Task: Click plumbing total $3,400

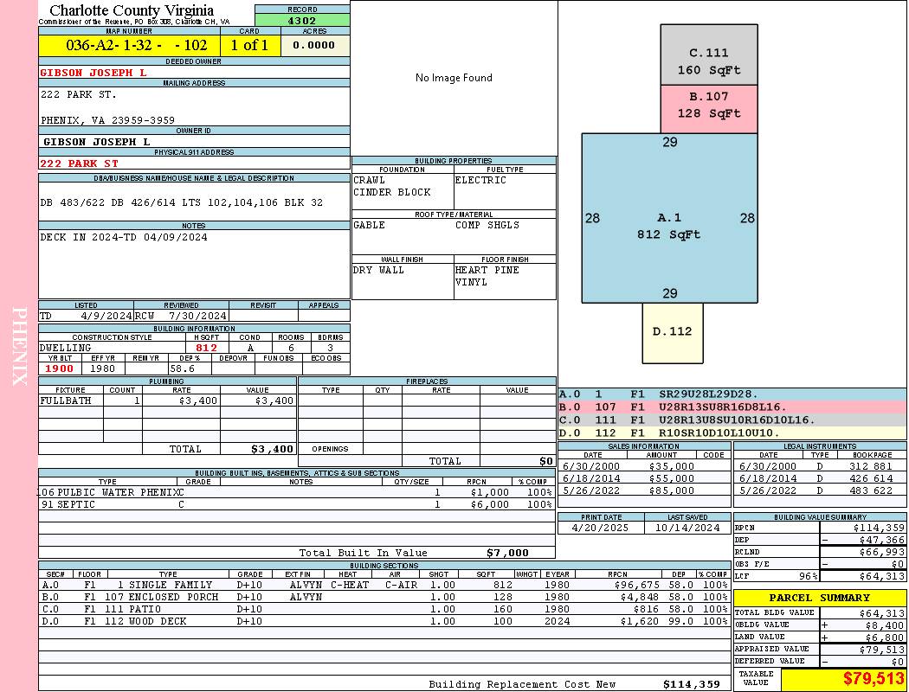Action: [272, 449]
